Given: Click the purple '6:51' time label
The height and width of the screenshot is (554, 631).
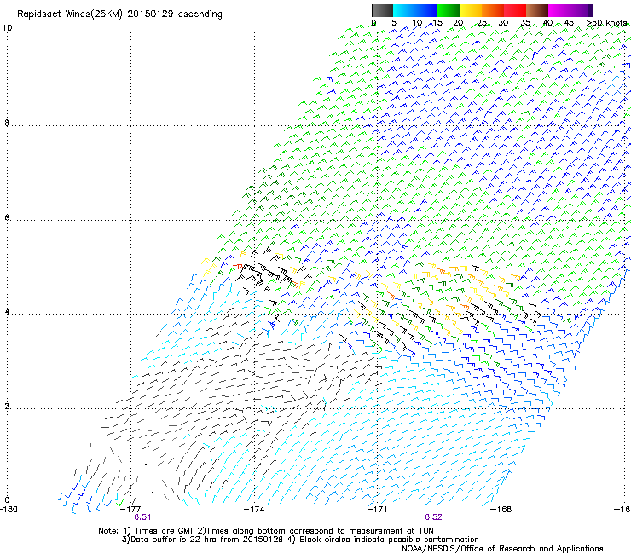Looking at the screenshot, I should [142, 517].
